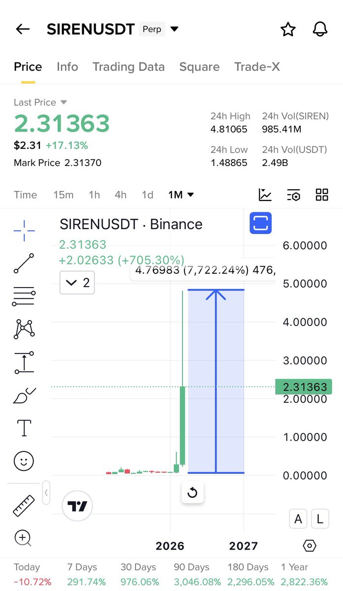
Task: Select the 1d interval
Action: click(x=148, y=195)
